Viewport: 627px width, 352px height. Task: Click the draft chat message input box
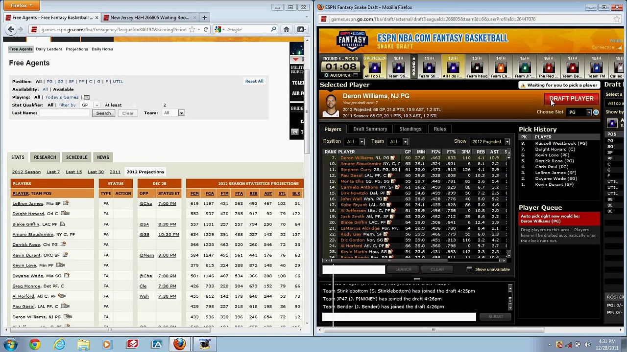pos(399,317)
